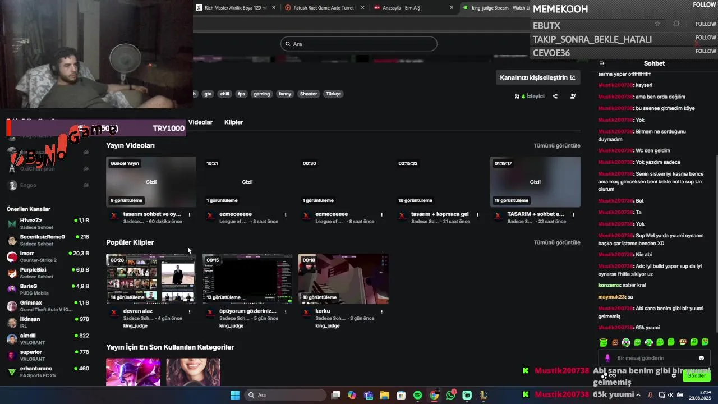Viewport: 718px width, 404px height.
Task: Switch to the Bim A.Ş Anasayfa browser tab
Action: [414, 8]
